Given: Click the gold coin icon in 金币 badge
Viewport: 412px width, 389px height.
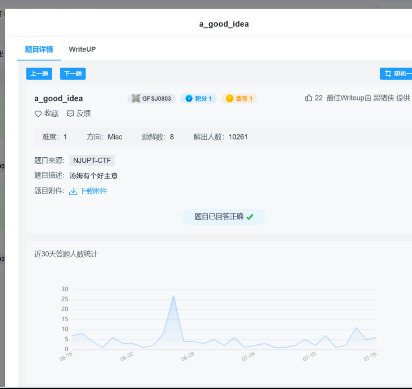Looking at the screenshot, I should [229, 99].
